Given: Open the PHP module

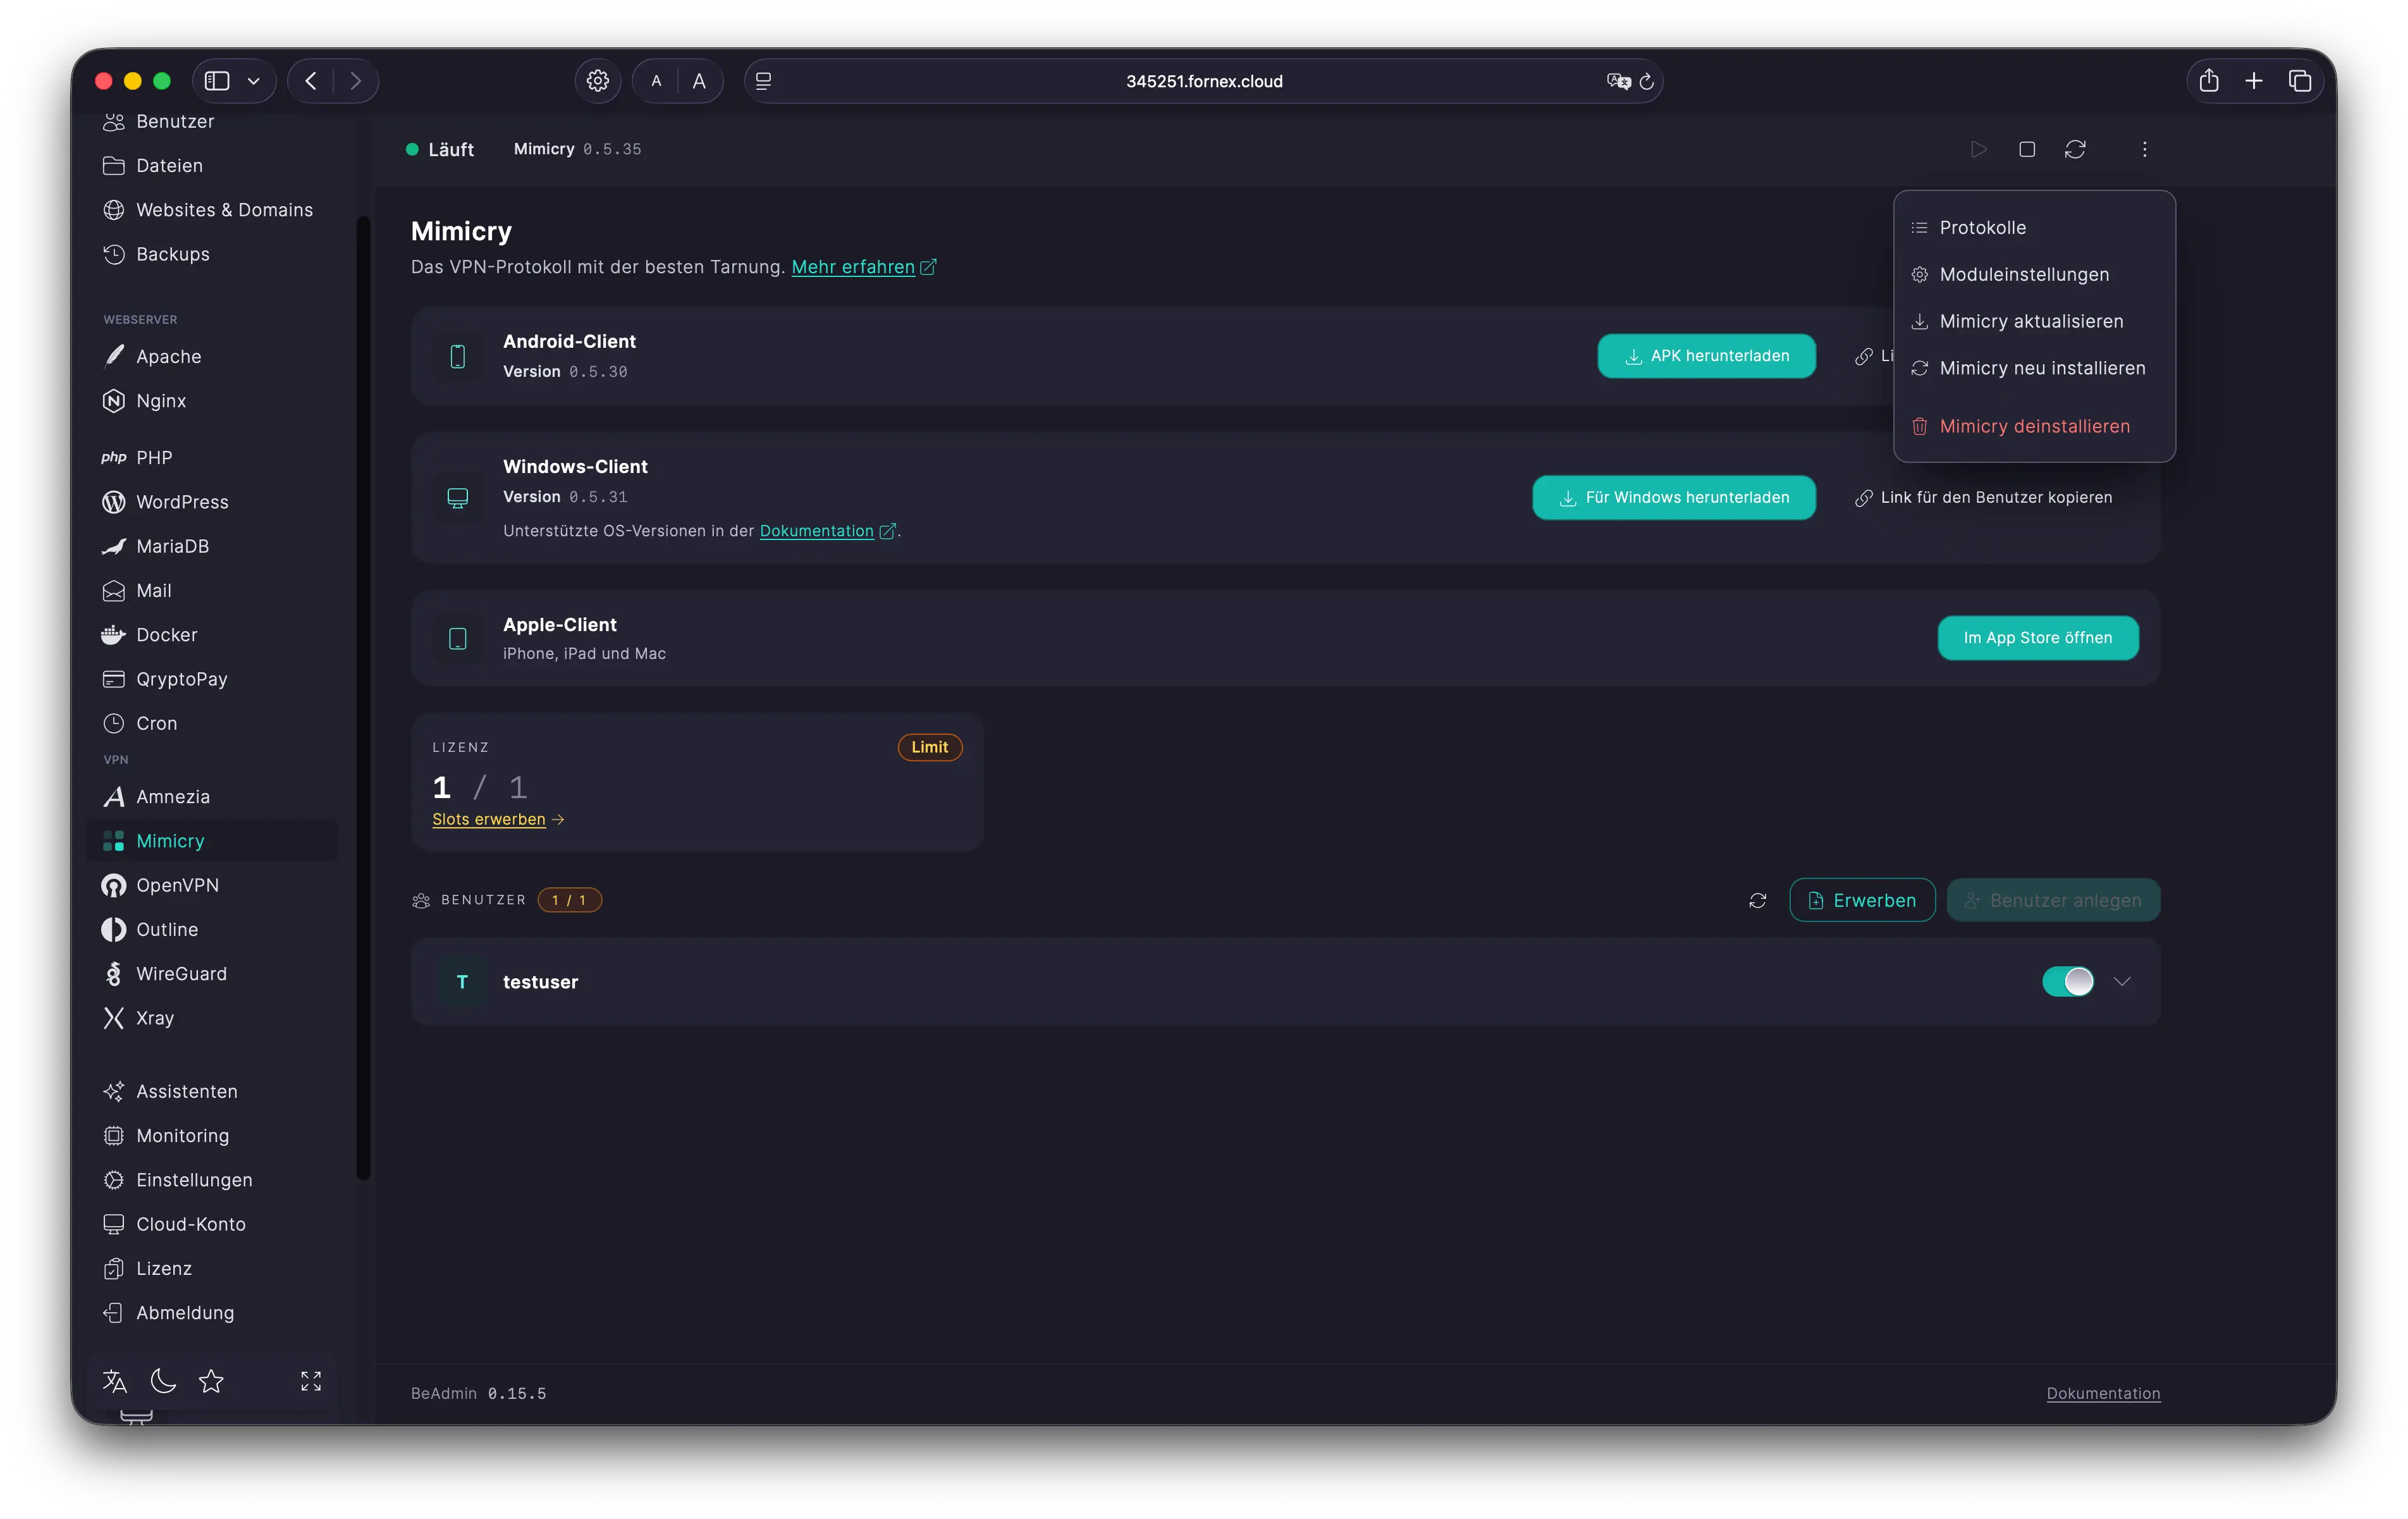Looking at the screenshot, I should (136, 457).
